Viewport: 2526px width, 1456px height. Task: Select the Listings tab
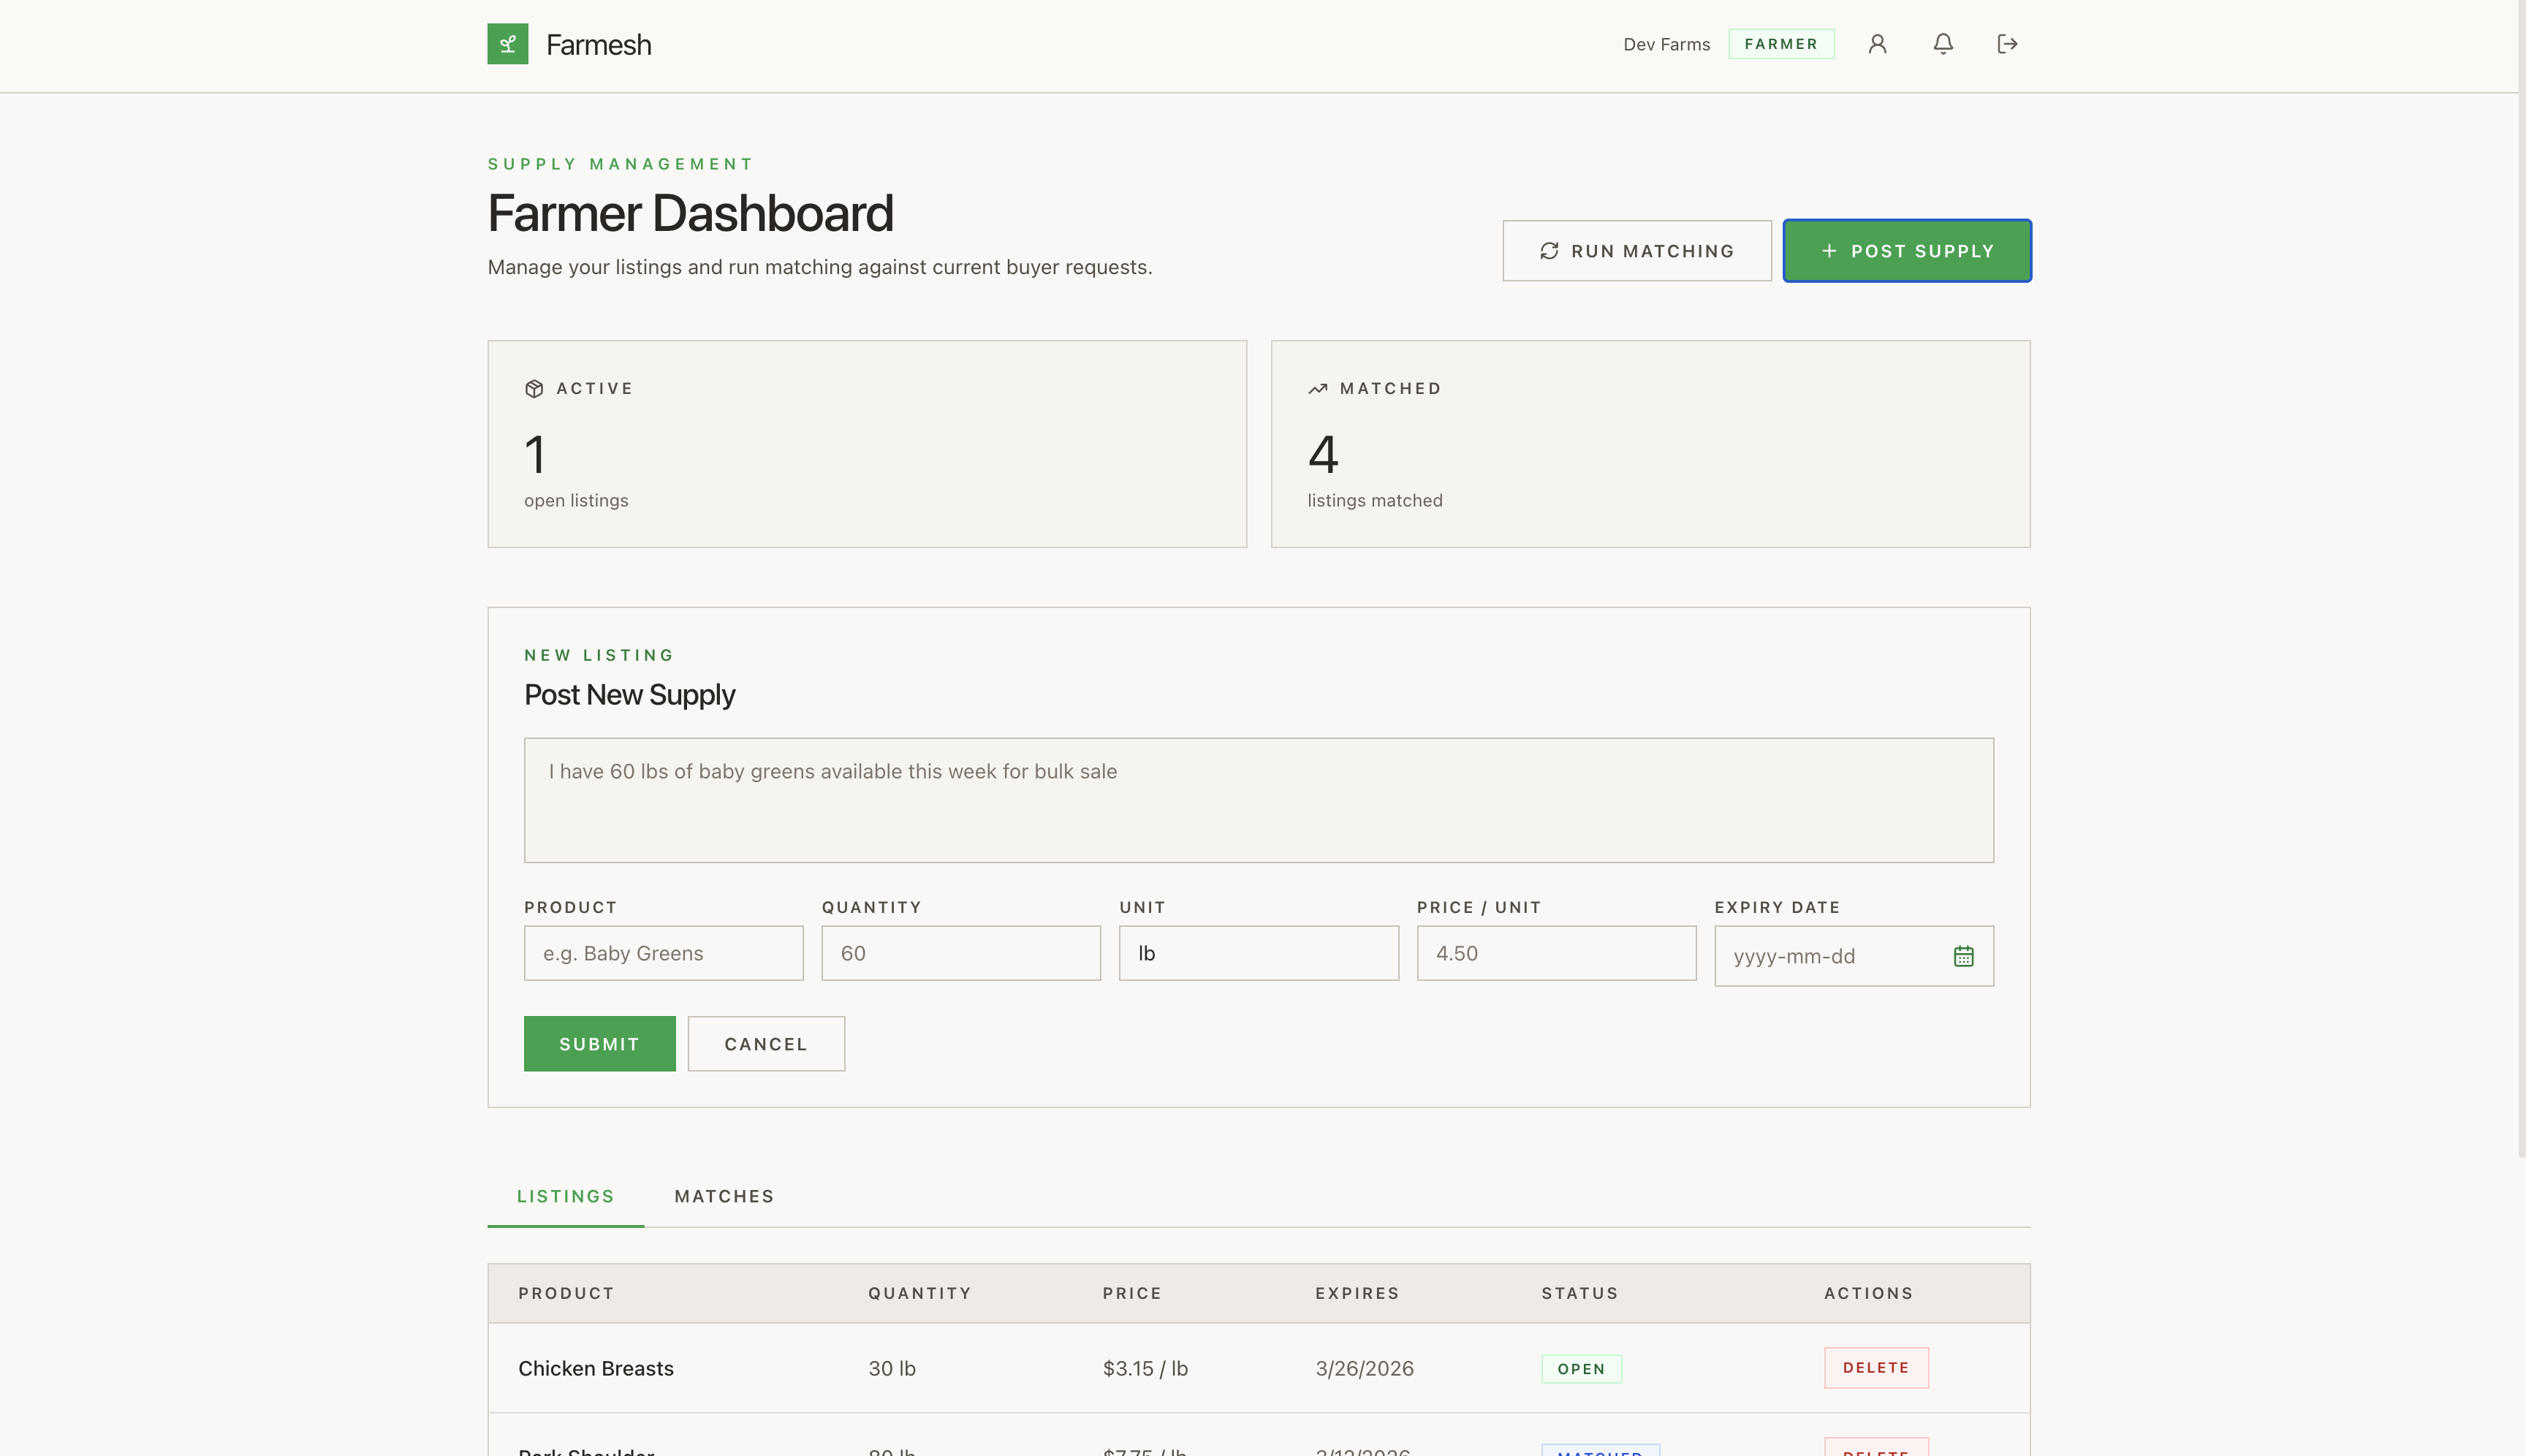(565, 1196)
